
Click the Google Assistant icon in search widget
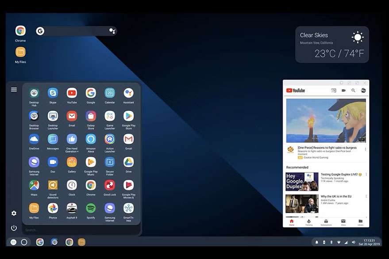click(x=112, y=31)
